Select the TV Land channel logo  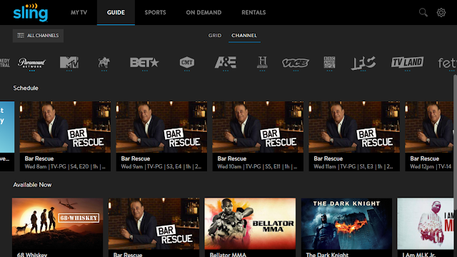407,62
